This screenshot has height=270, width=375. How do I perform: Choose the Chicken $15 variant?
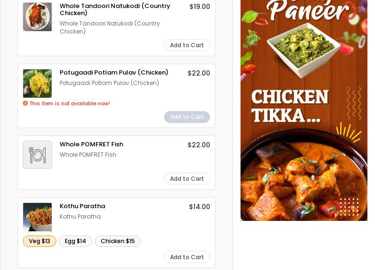(118, 241)
